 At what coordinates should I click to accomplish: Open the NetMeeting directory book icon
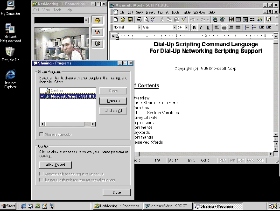[x=98, y=43]
